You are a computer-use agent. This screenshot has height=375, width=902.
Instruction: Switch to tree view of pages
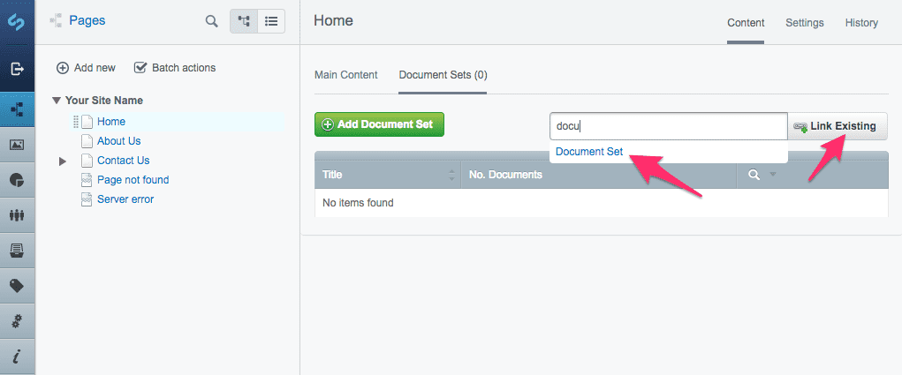244,21
